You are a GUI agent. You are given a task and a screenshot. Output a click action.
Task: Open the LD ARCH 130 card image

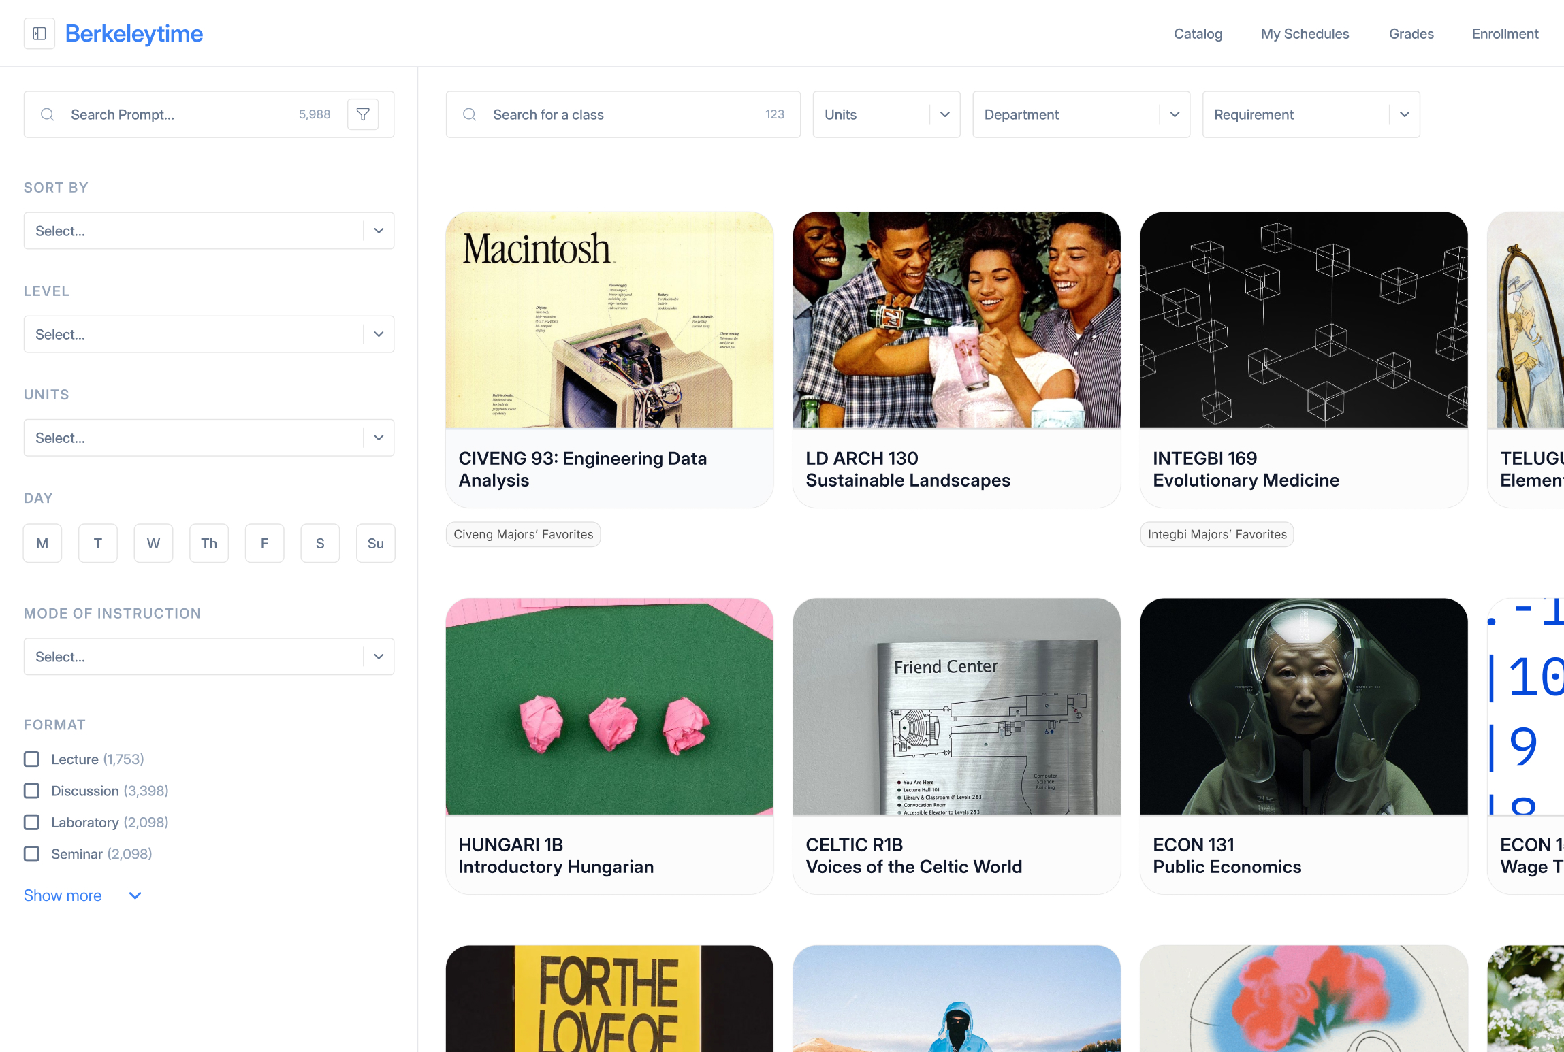tap(957, 320)
